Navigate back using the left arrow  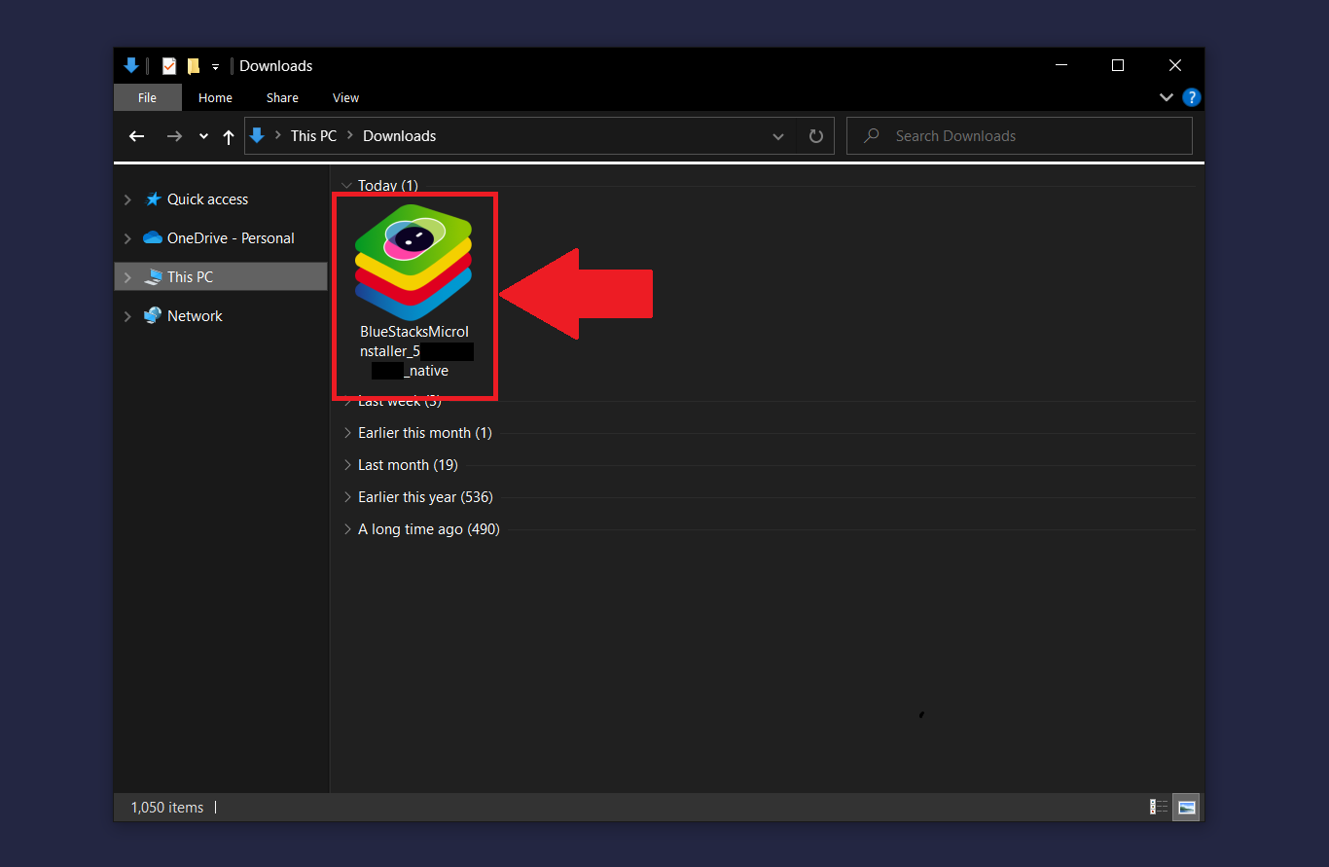pos(136,135)
